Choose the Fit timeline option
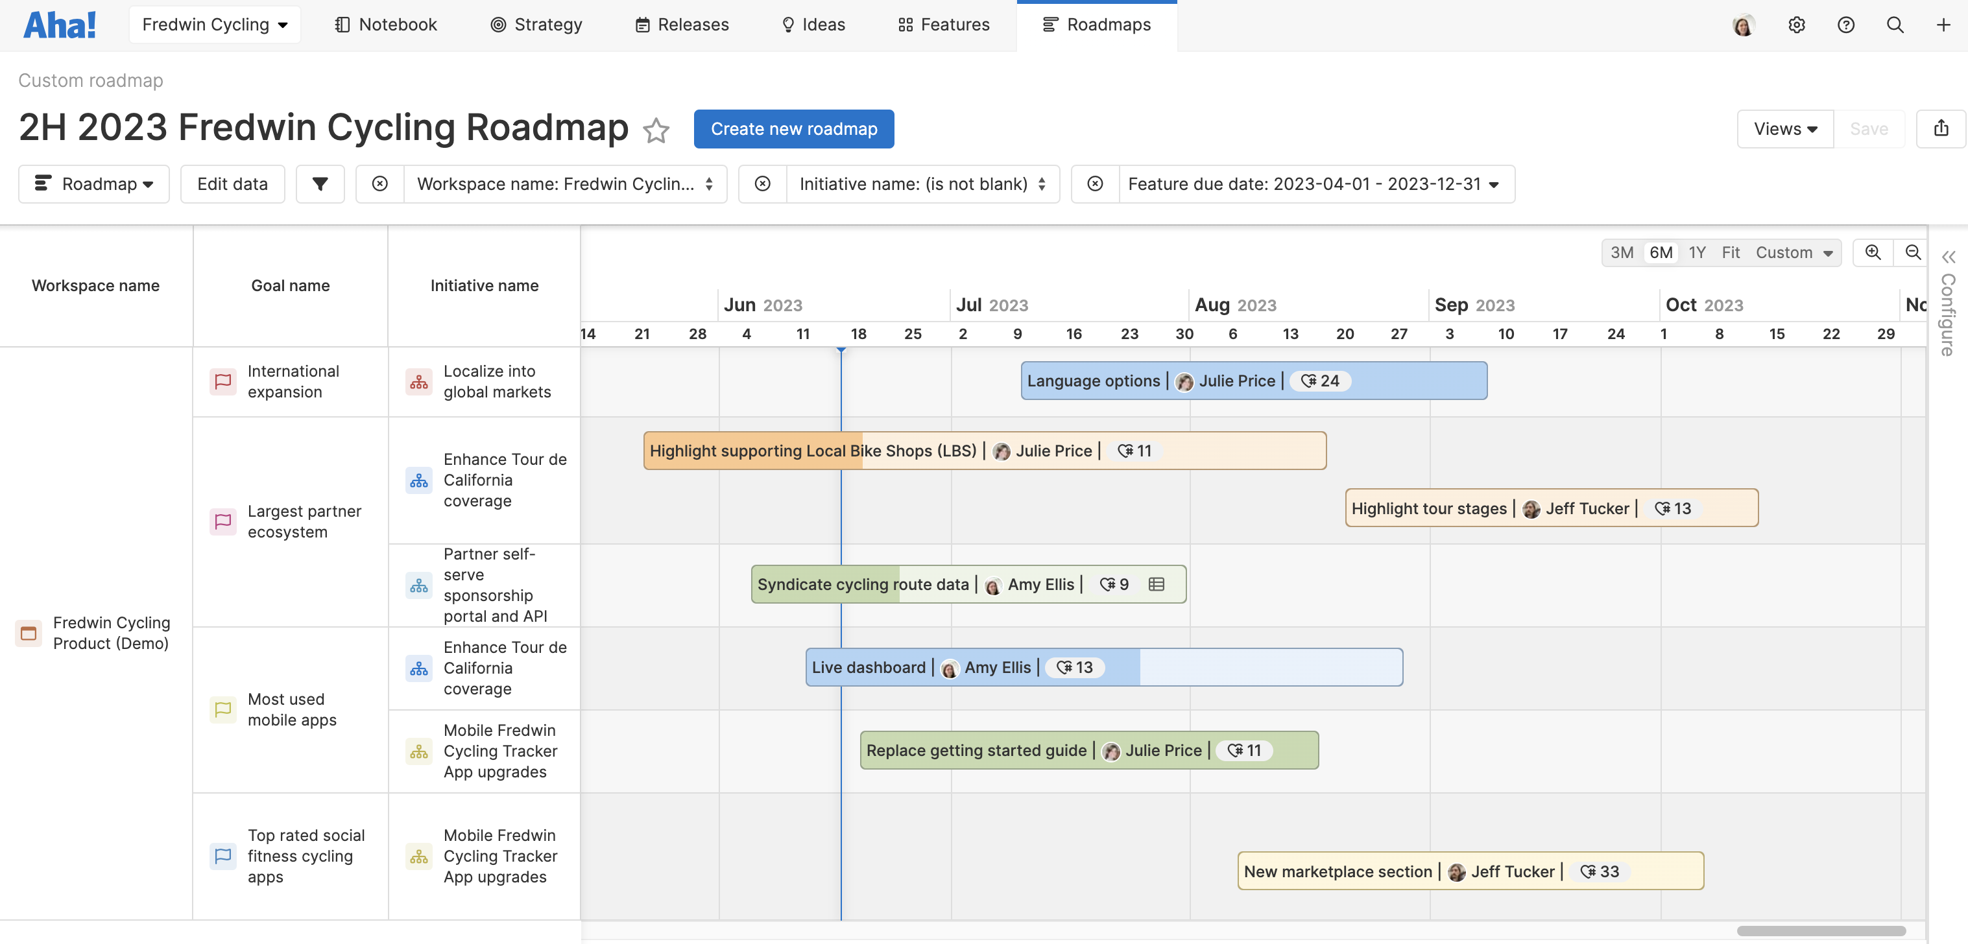The image size is (1968, 944). point(1731,253)
